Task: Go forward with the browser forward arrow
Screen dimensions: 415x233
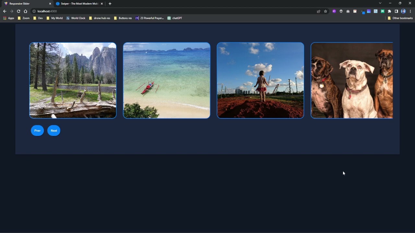Action: coord(12,11)
